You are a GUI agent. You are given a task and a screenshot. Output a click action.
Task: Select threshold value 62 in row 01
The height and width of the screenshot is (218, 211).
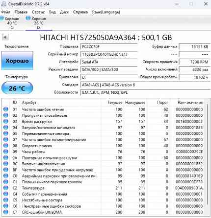point(166,109)
